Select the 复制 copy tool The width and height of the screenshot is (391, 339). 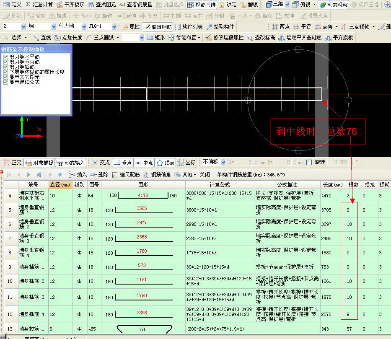point(36,16)
